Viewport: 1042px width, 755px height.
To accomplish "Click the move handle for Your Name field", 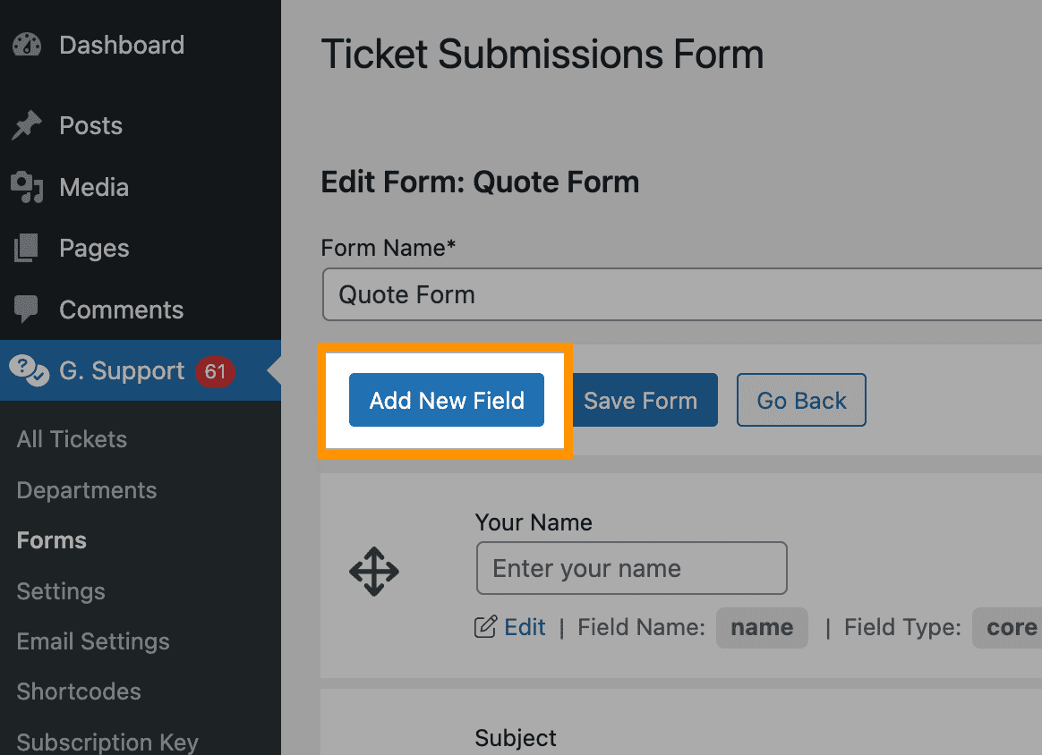I will (x=374, y=571).
